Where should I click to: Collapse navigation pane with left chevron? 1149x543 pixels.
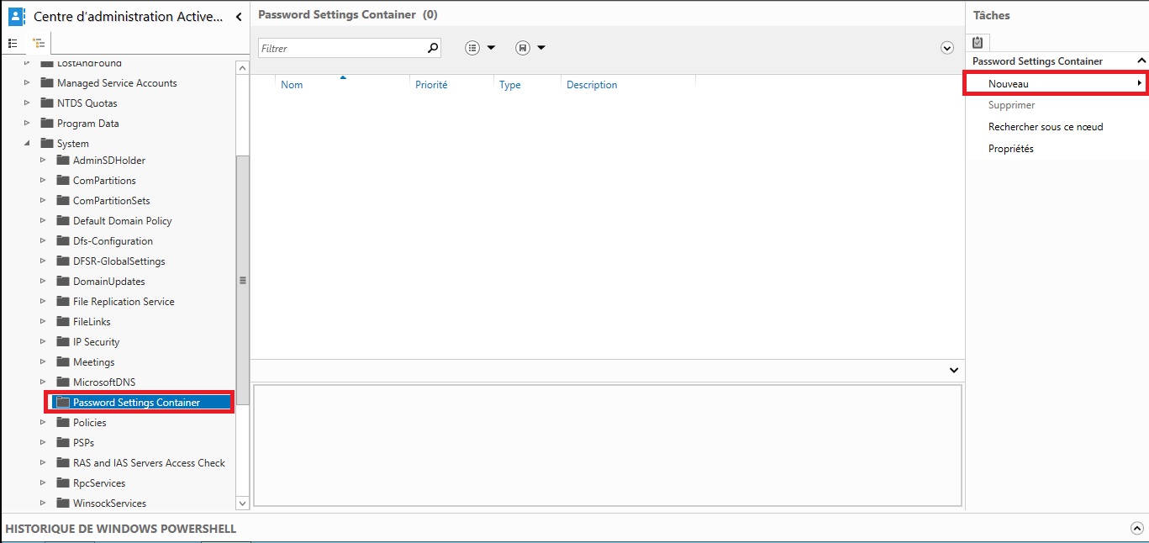click(x=239, y=17)
